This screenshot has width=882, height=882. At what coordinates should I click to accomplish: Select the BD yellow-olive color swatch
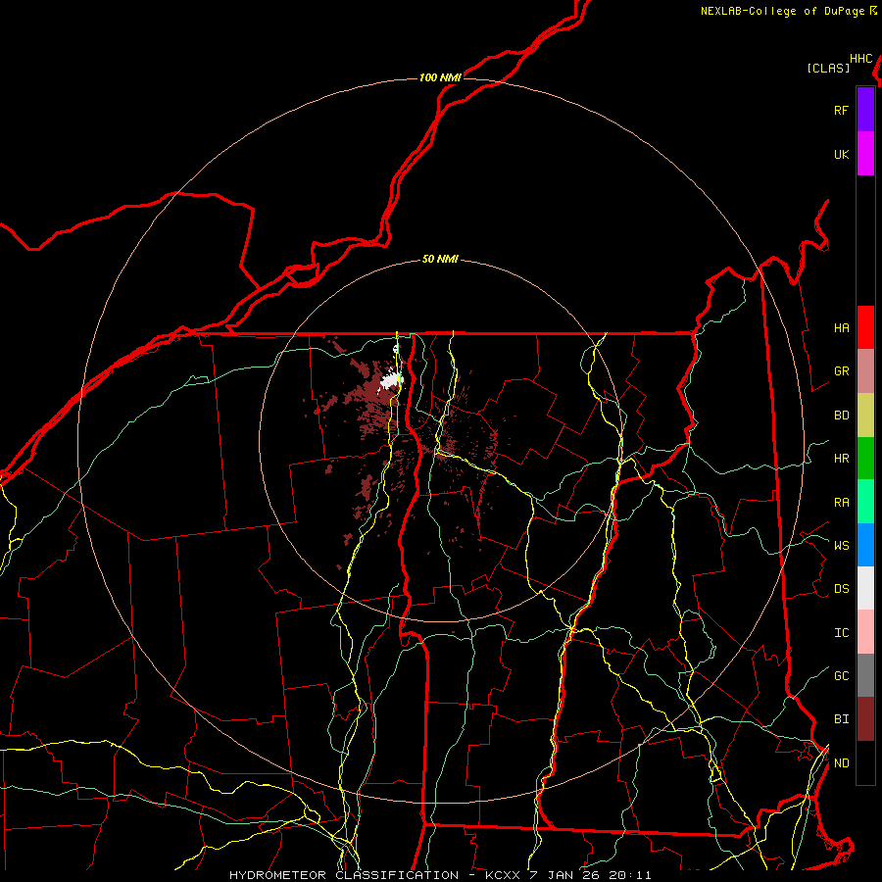[x=865, y=415]
